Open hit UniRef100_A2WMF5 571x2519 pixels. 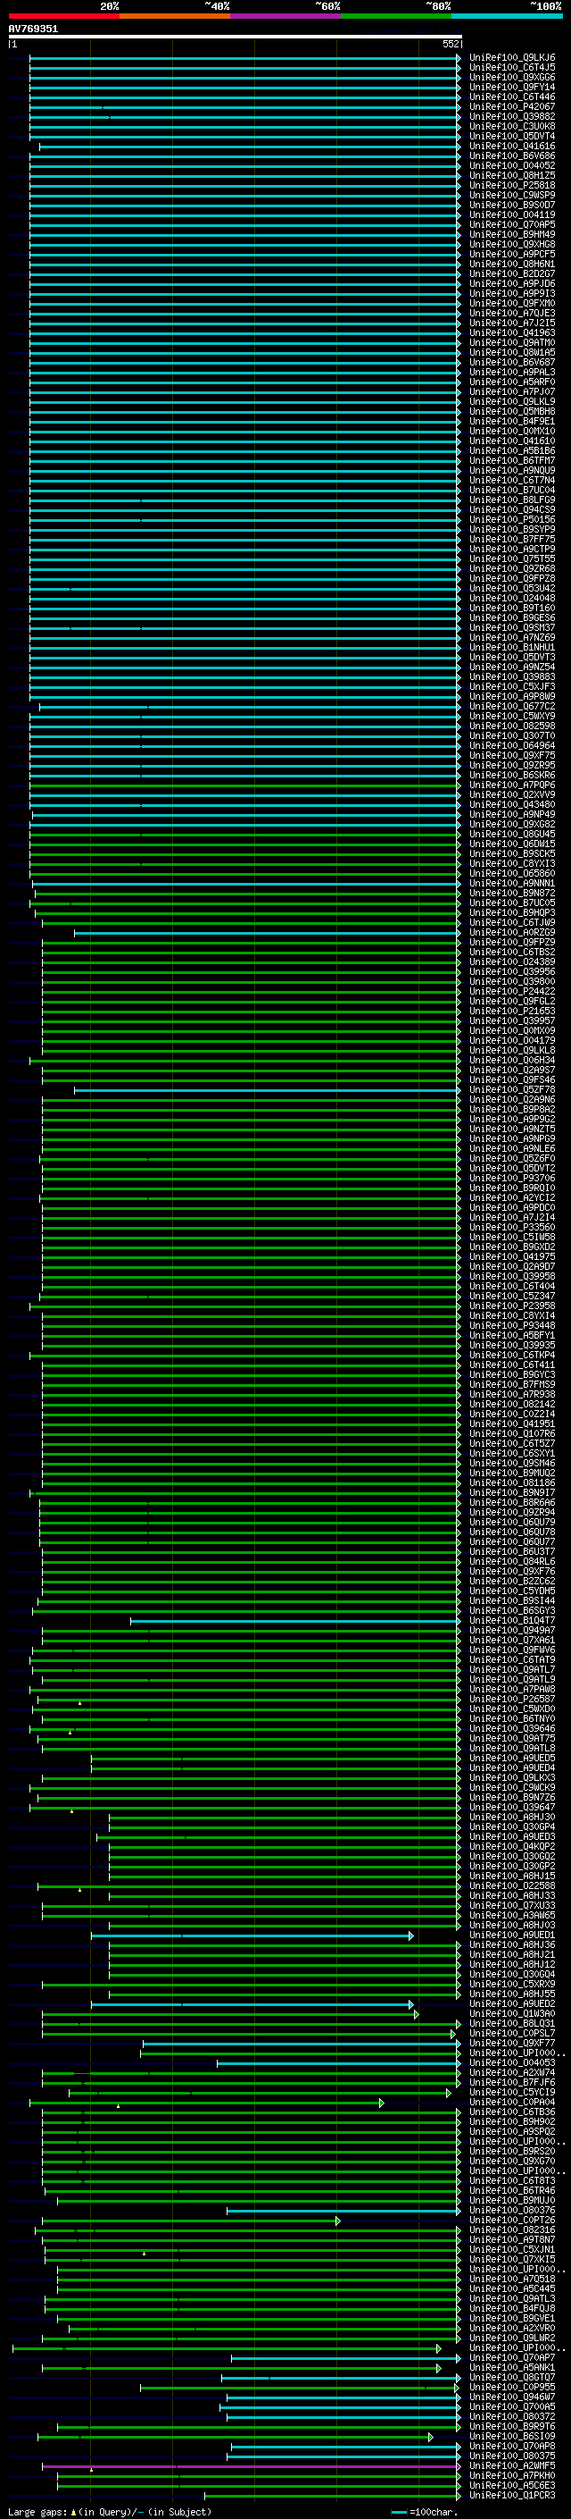[511, 2465]
